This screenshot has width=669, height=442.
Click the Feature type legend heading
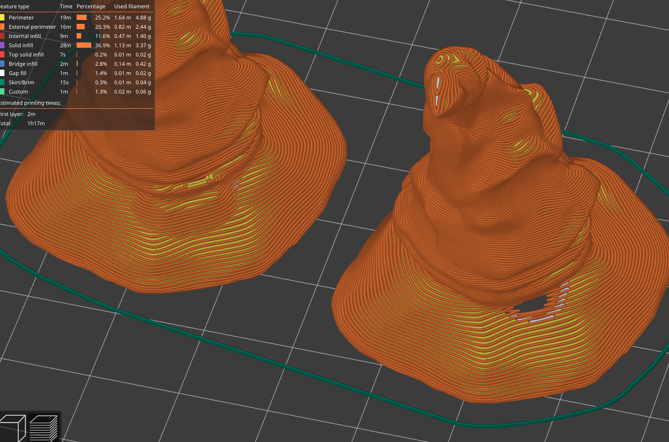pyautogui.click(x=15, y=6)
